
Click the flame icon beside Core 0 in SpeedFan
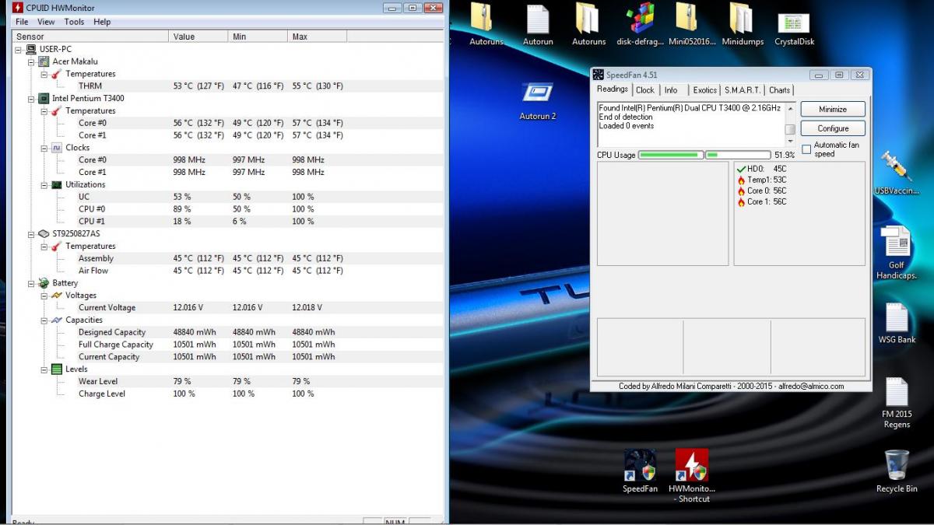tap(741, 191)
